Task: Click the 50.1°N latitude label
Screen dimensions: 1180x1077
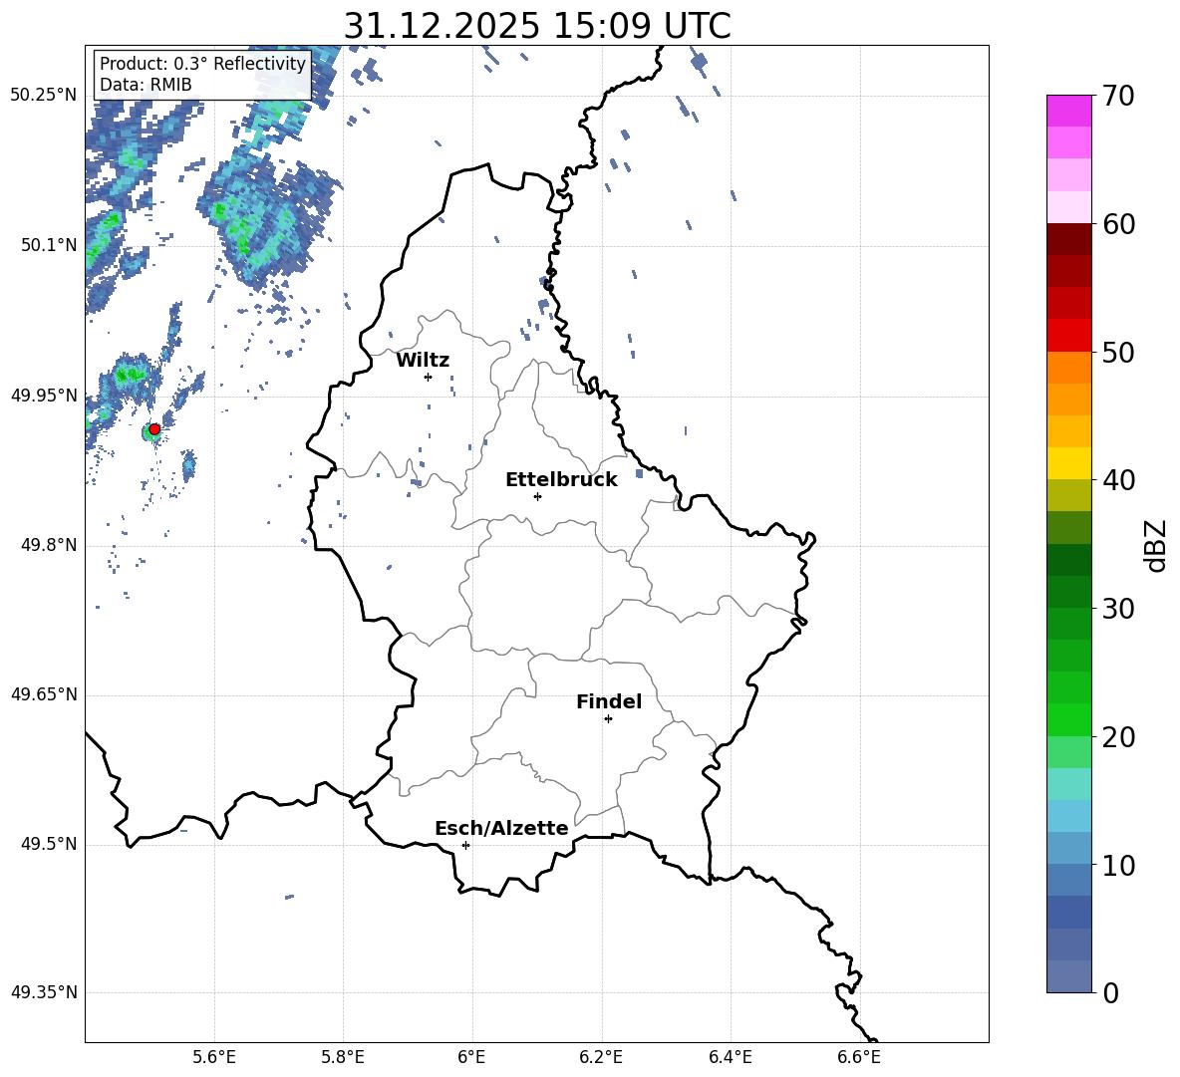Action: click(49, 245)
